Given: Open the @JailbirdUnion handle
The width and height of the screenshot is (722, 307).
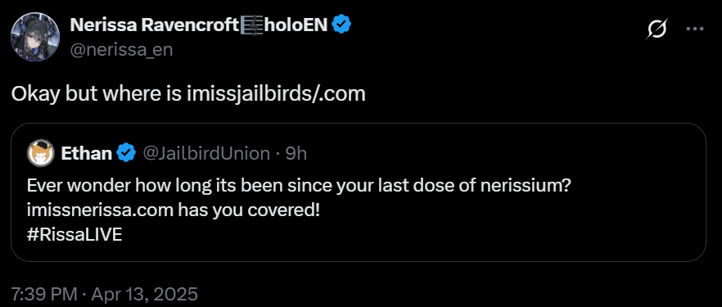Looking at the screenshot, I should click(x=206, y=153).
